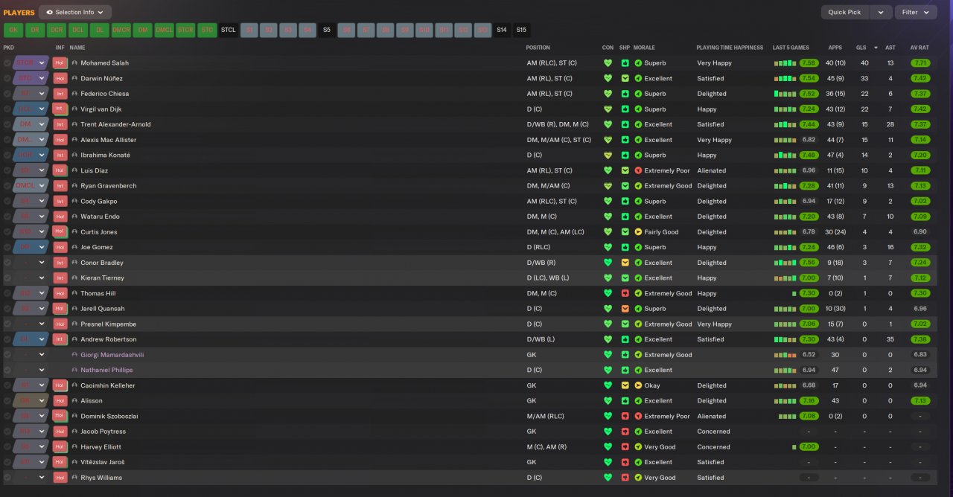
Task: Toggle the picked checkmark for Conor Bradley
Action: point(7,263)
